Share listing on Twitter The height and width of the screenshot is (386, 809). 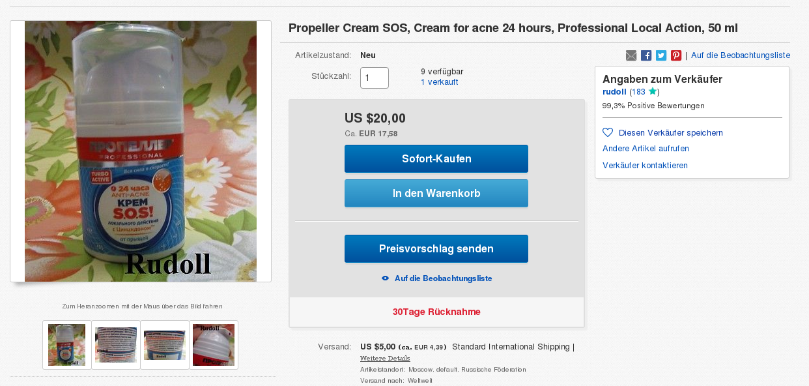[x=661, y=55]
